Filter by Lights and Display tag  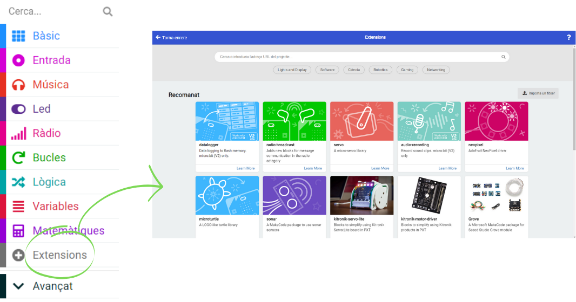click(292, 70)
